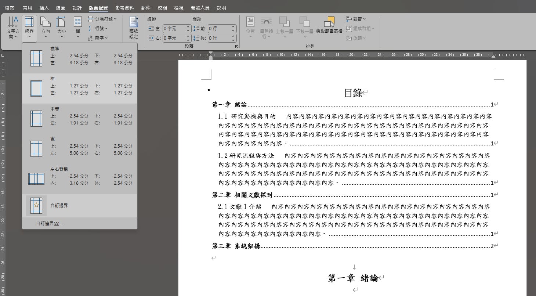Select the 寬 wide margin preset

point(80,149)
